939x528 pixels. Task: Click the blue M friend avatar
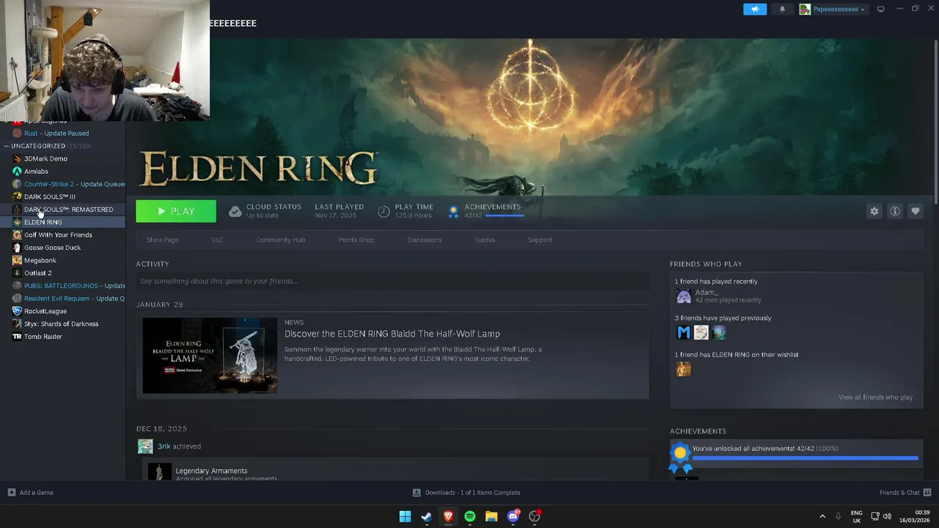(684, 333)
